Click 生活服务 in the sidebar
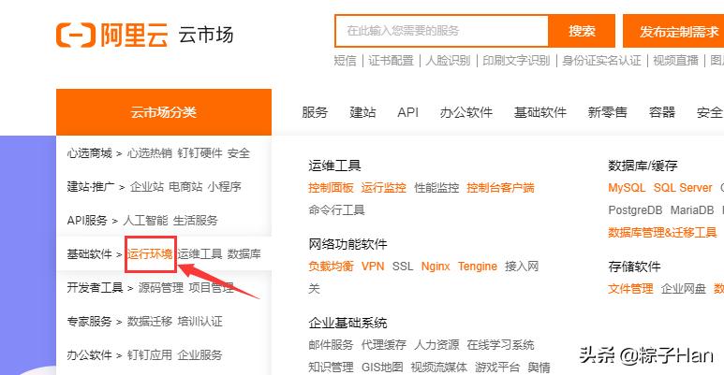Image resolution: width=724 pixels, height=375 pixels. tap(196, 221)
